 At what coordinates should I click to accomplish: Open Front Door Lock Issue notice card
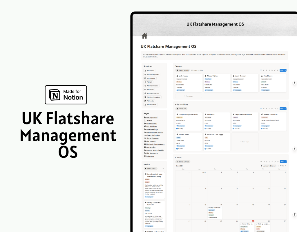tap(154, 185)
